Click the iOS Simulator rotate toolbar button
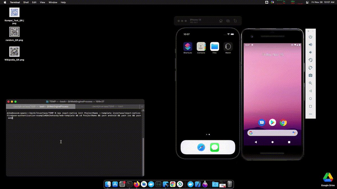The width and height of the screenshot is (337, 189). (235, 21)
